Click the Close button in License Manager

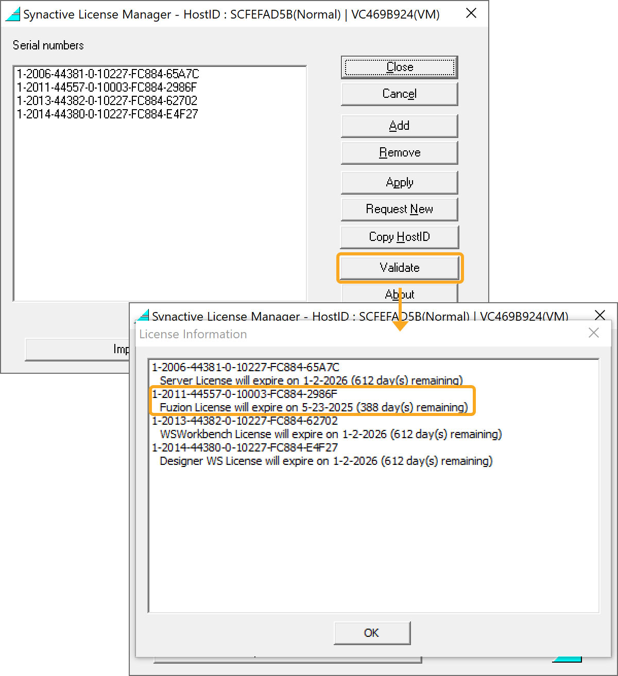tap(399, 67)
